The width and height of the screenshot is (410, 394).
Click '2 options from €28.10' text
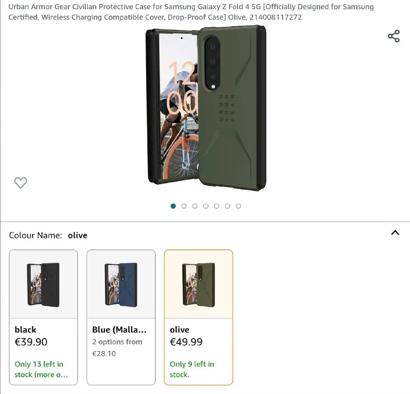click(x=117, y=347)
